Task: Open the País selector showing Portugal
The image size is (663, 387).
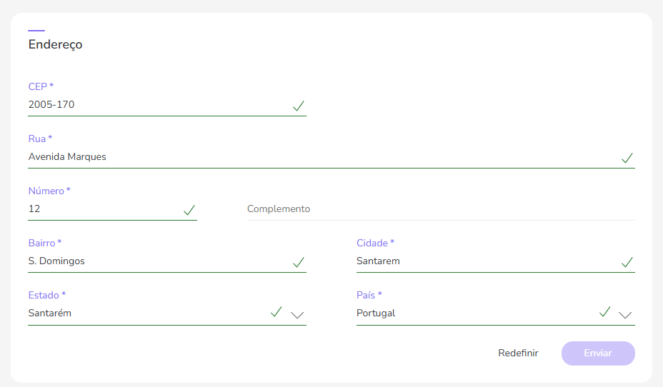Action: (x=472, y=313)
